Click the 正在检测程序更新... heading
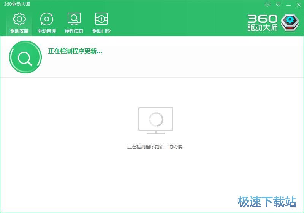The image size is (304, 213). point(75,51)
